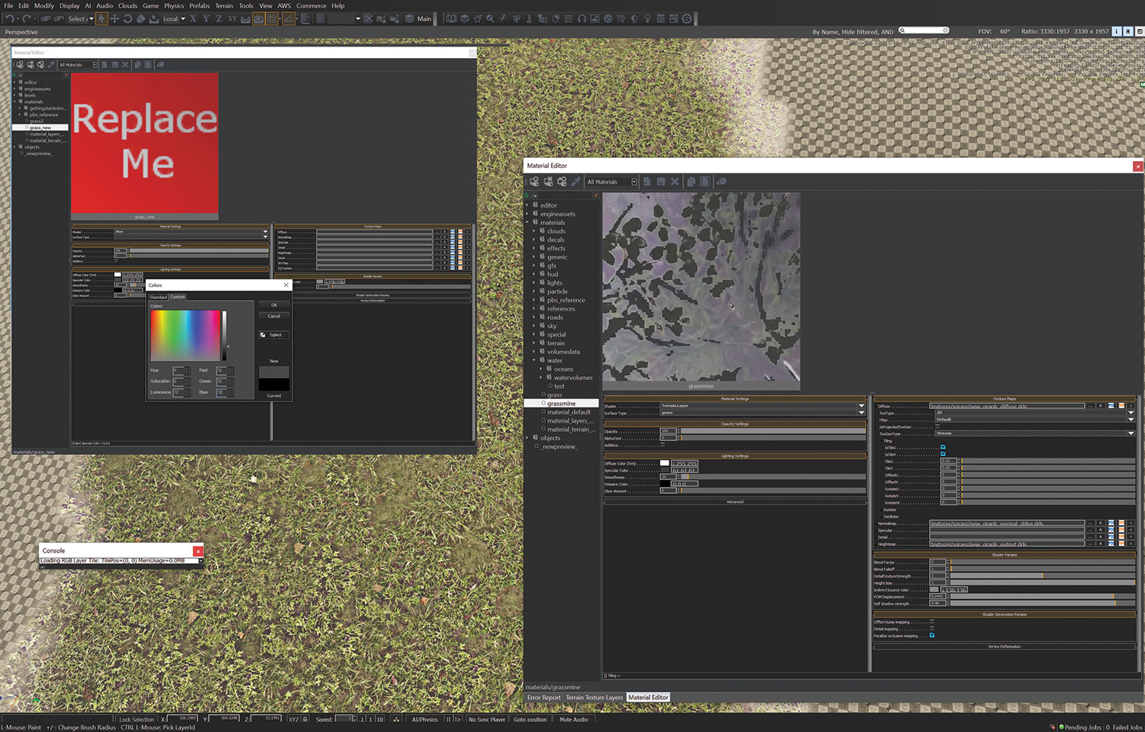Click No Sync Player button
This screenshot has width=1145, height=732.
(x=487, y=719)
